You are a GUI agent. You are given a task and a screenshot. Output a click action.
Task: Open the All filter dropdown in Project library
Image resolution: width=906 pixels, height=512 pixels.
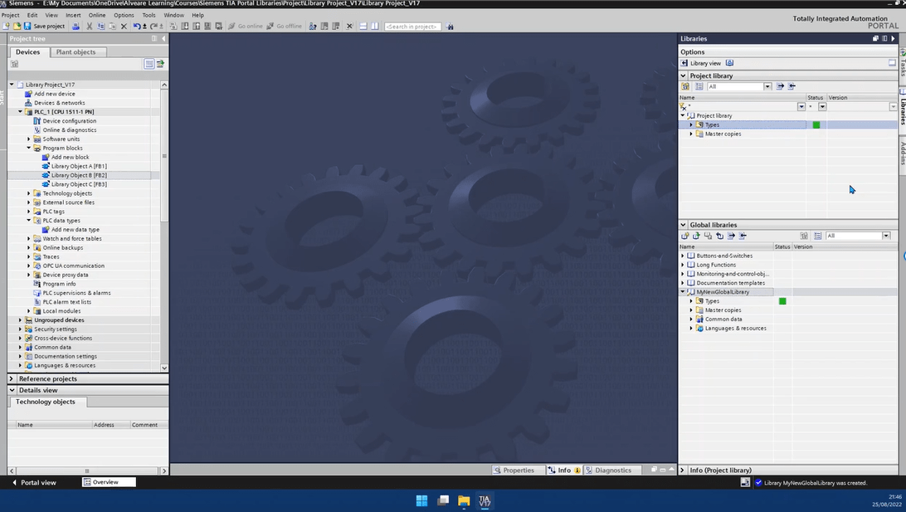click(767, 86)
